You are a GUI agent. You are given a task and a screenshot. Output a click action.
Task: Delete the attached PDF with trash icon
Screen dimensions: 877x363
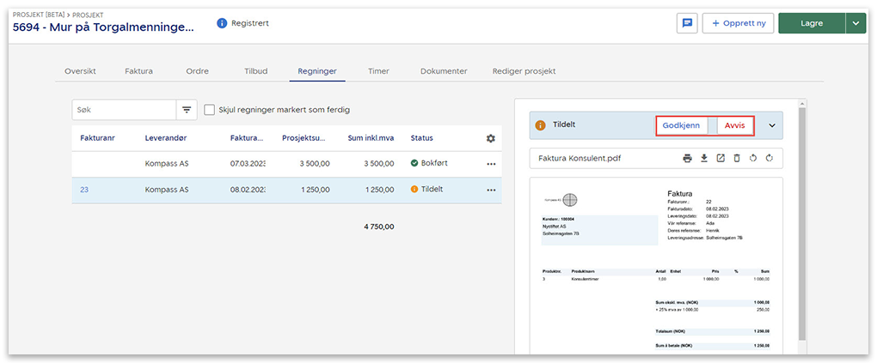click(x=736, y=158)
